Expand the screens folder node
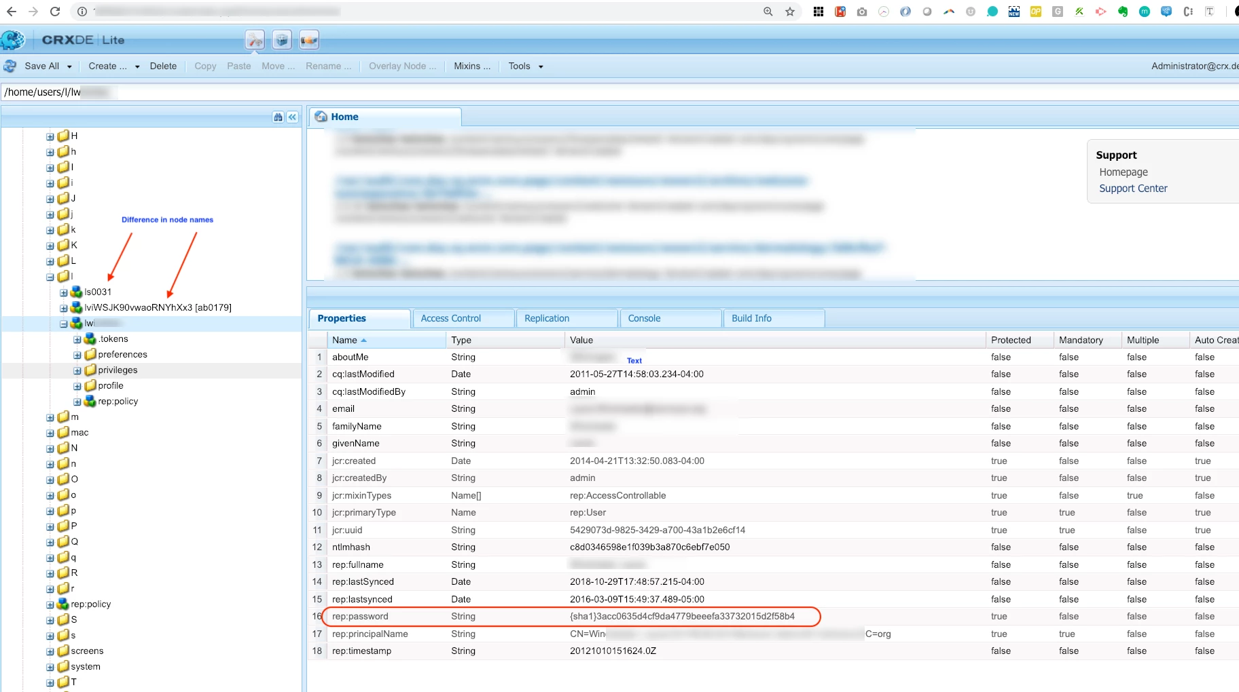The image size is (1239, 692). [50, 651]
